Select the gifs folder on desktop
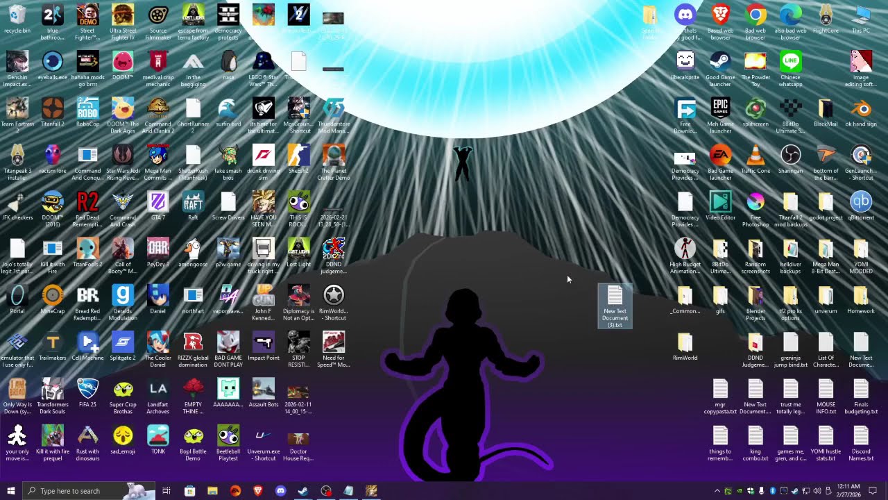Image resolution: width=888 pixels, height=500 pixels. (x=720, y=299)
